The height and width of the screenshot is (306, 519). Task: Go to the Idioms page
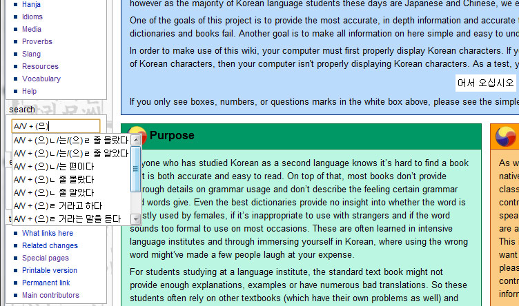[32, 17]
